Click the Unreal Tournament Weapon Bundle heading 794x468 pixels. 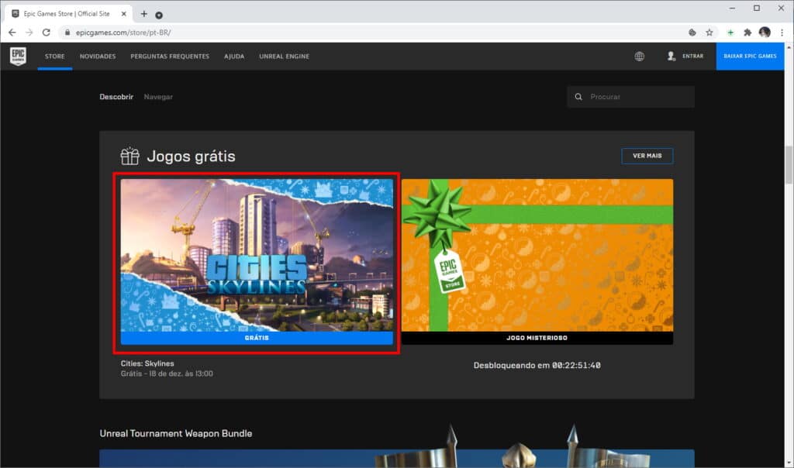click(176, 434)
